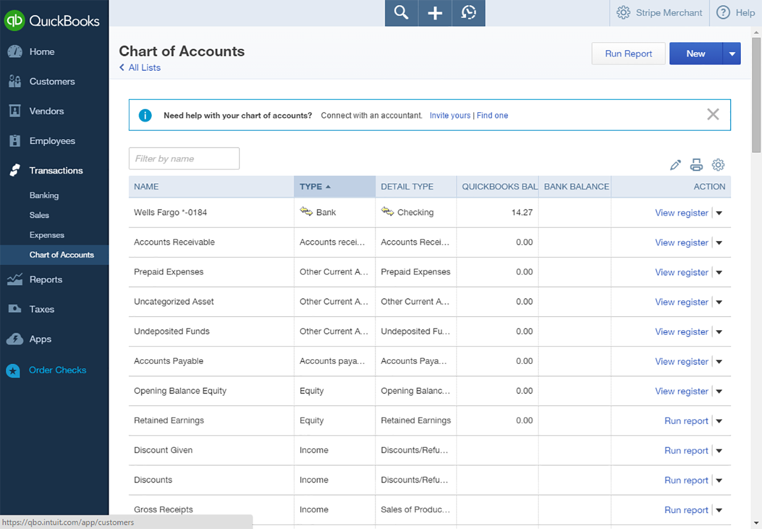Expand action menu for Accounts Receivable row
This screenshot has width=762, height=529.
pos(719,243)
